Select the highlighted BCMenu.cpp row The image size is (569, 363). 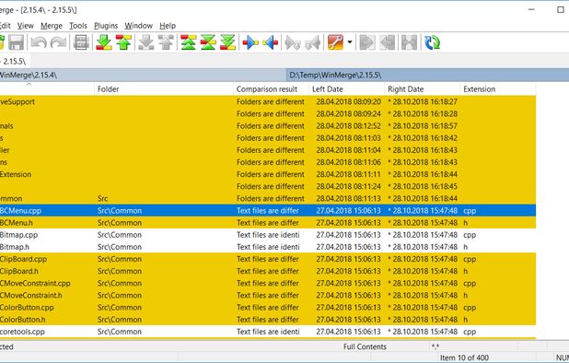point(268,211)
